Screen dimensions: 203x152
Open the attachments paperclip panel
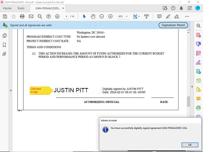tap(4, 54)
